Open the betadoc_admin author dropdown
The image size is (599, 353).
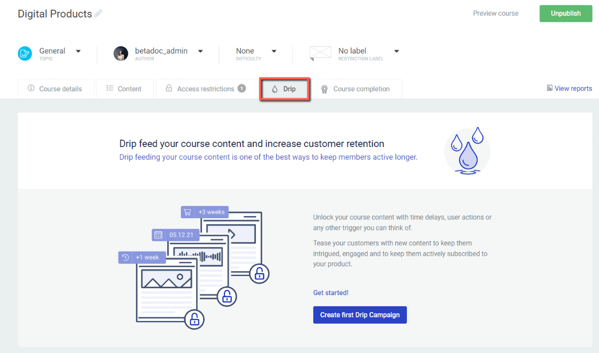pyautogui.click(x=201, y=51)
